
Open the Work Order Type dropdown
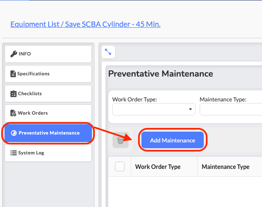pos(153,109)
